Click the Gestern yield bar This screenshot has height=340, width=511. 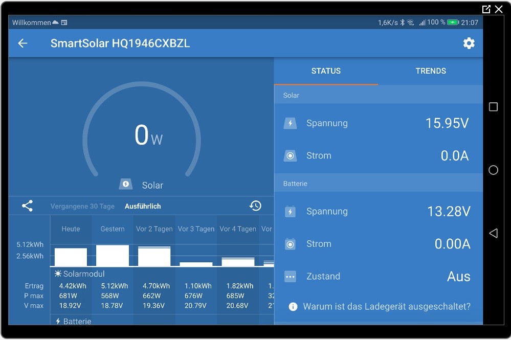[113, 255]
